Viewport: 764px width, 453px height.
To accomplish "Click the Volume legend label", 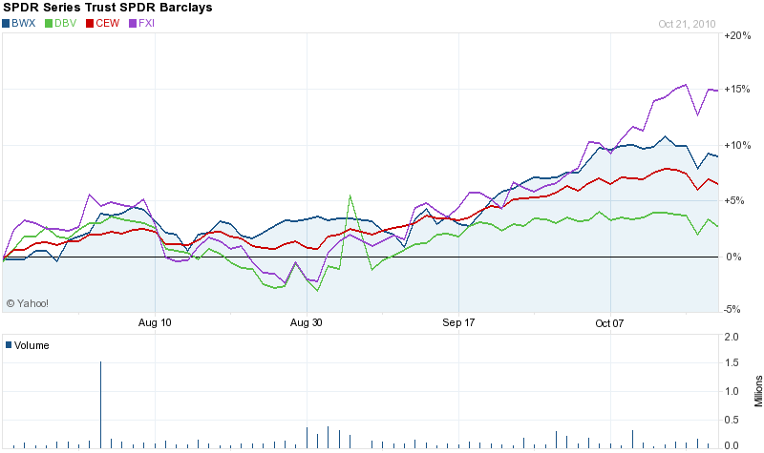I will (x=32, y=345).
